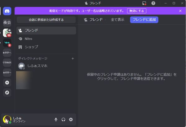Open Discord home direct messages icon
This screenshot has width=186, height=127.
(x=7, y=11)
